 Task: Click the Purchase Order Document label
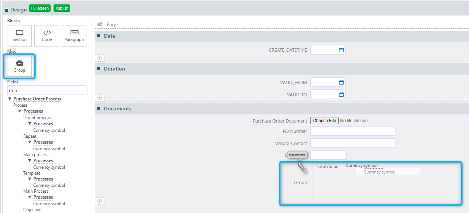280,121
